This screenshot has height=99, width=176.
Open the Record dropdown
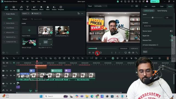pyautogui.click(x=36, y=13)
